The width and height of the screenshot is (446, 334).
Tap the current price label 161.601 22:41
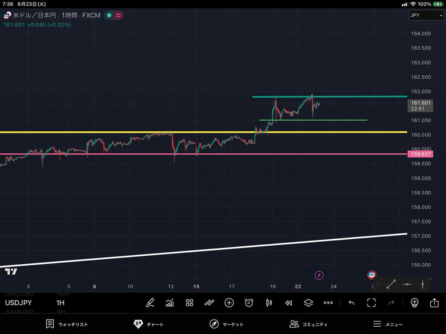point(420,105)
